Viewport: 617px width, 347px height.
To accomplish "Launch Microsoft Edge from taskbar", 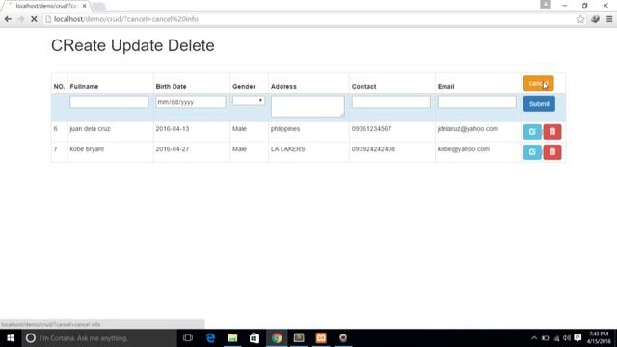I will coord(210,338).
